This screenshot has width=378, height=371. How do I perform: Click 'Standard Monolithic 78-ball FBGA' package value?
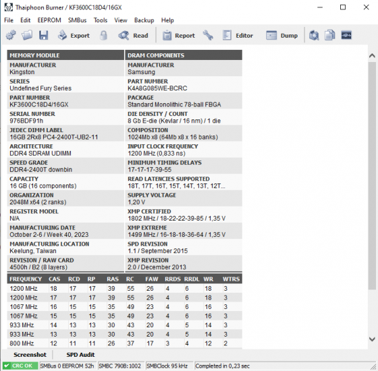(x=174, y=105)
